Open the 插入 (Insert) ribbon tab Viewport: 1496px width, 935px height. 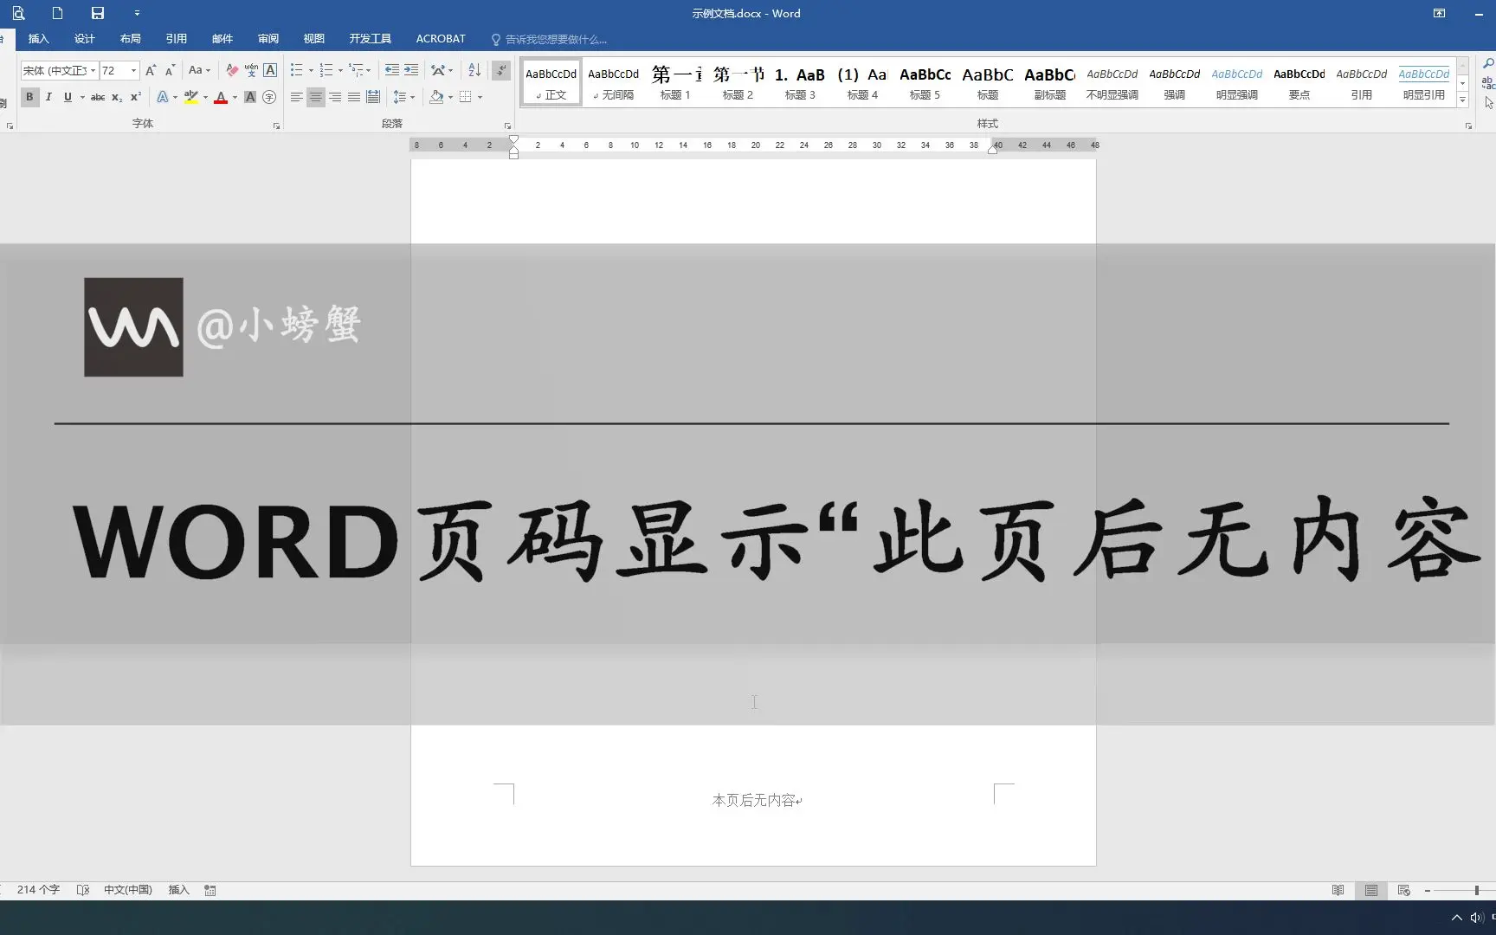pos(38,39)
